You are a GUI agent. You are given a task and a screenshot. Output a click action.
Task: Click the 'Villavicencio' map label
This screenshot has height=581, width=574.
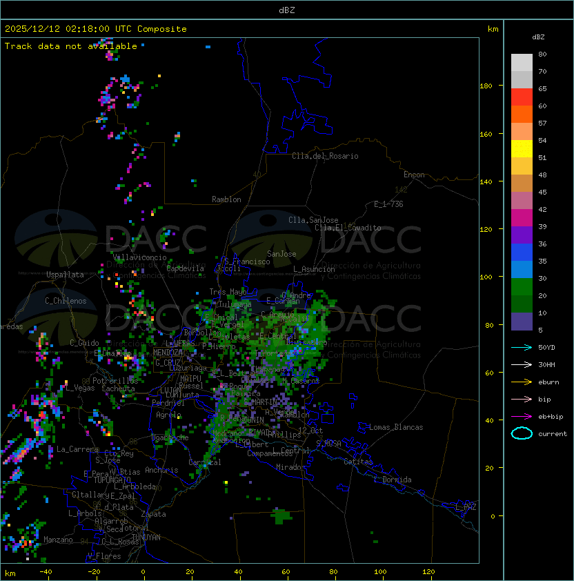[139, 257]
